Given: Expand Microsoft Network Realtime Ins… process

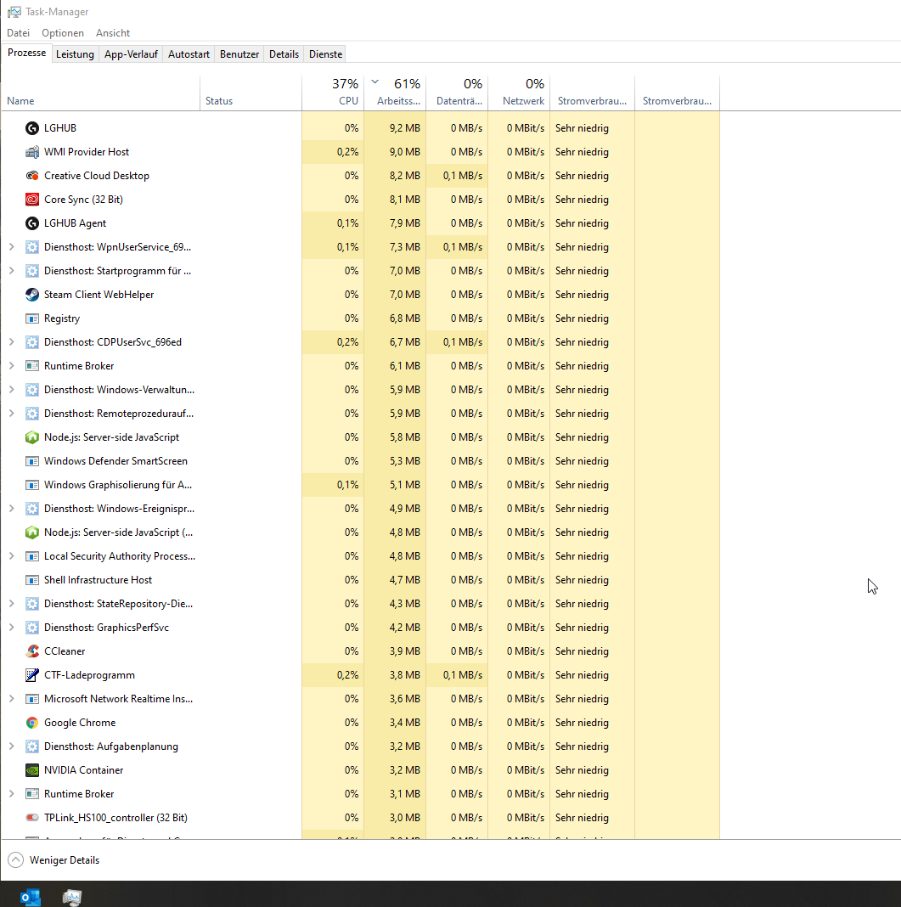Looking at the screenshot, I should tap(12, 699).
